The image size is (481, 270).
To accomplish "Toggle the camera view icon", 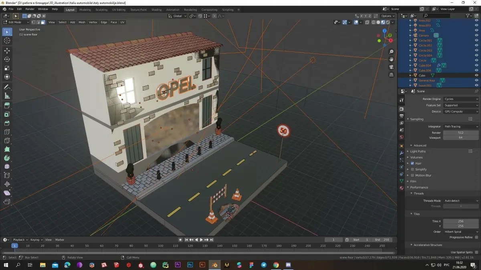I will point(391,67).
